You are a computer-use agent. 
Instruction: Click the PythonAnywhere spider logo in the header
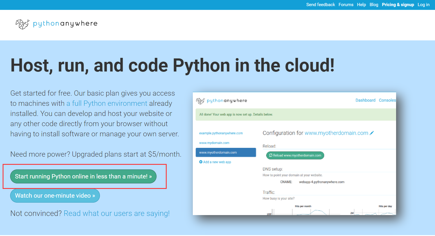(x=22, y=24)
